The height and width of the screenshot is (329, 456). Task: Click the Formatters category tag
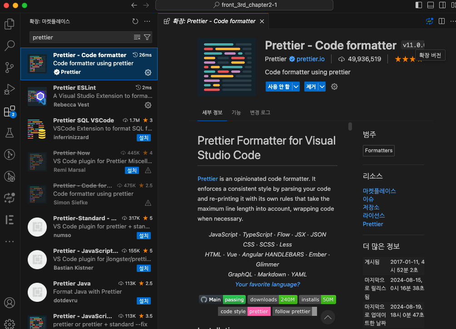[379, 150]
